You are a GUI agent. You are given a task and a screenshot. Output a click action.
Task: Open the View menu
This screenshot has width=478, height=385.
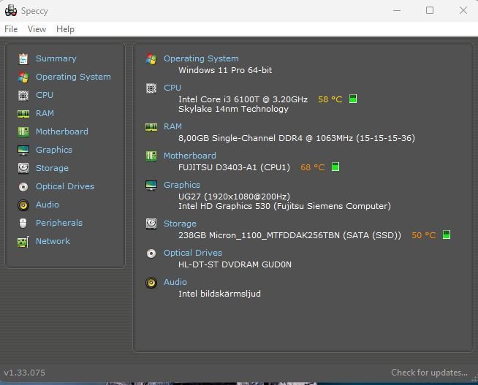click(x=37, y=29)
